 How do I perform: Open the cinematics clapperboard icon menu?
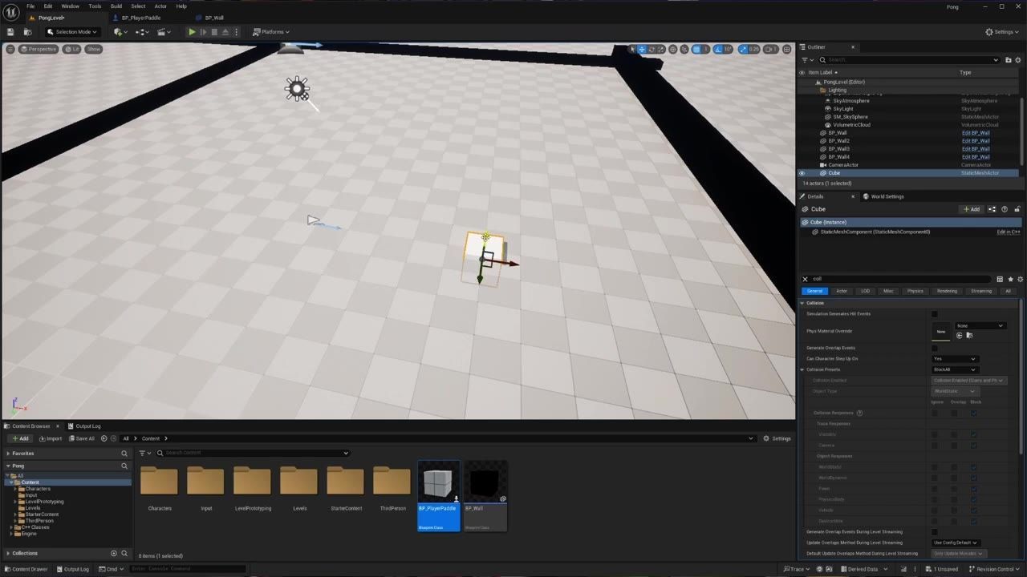[x=164, y=32]
